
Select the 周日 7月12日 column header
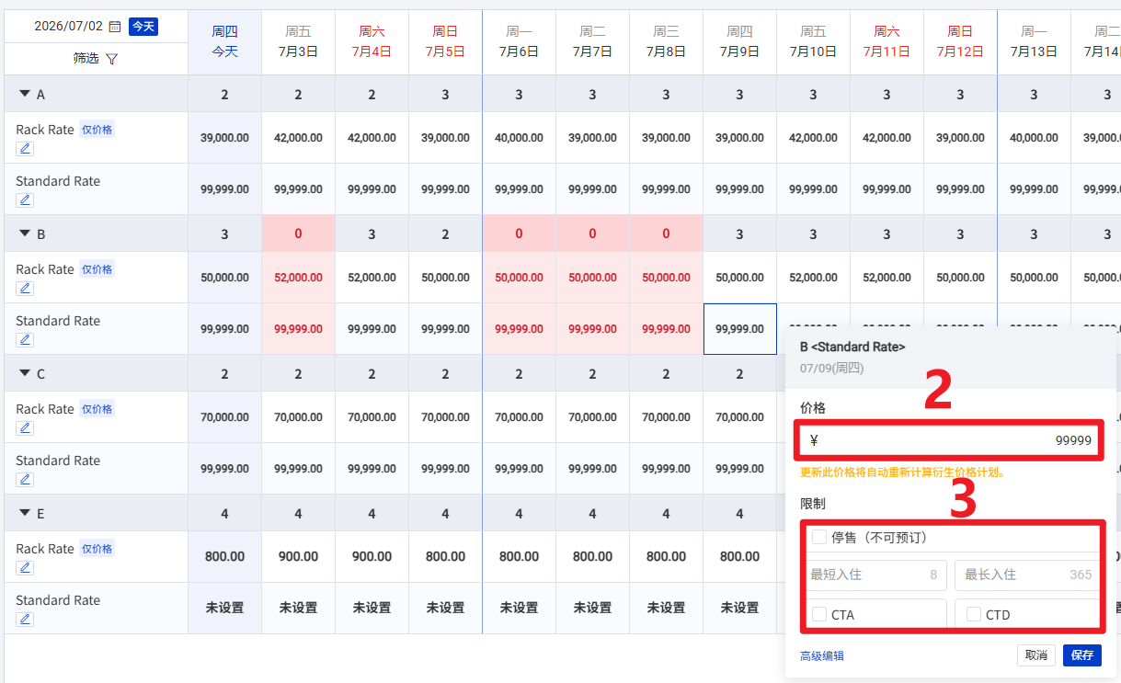[960, 42]
